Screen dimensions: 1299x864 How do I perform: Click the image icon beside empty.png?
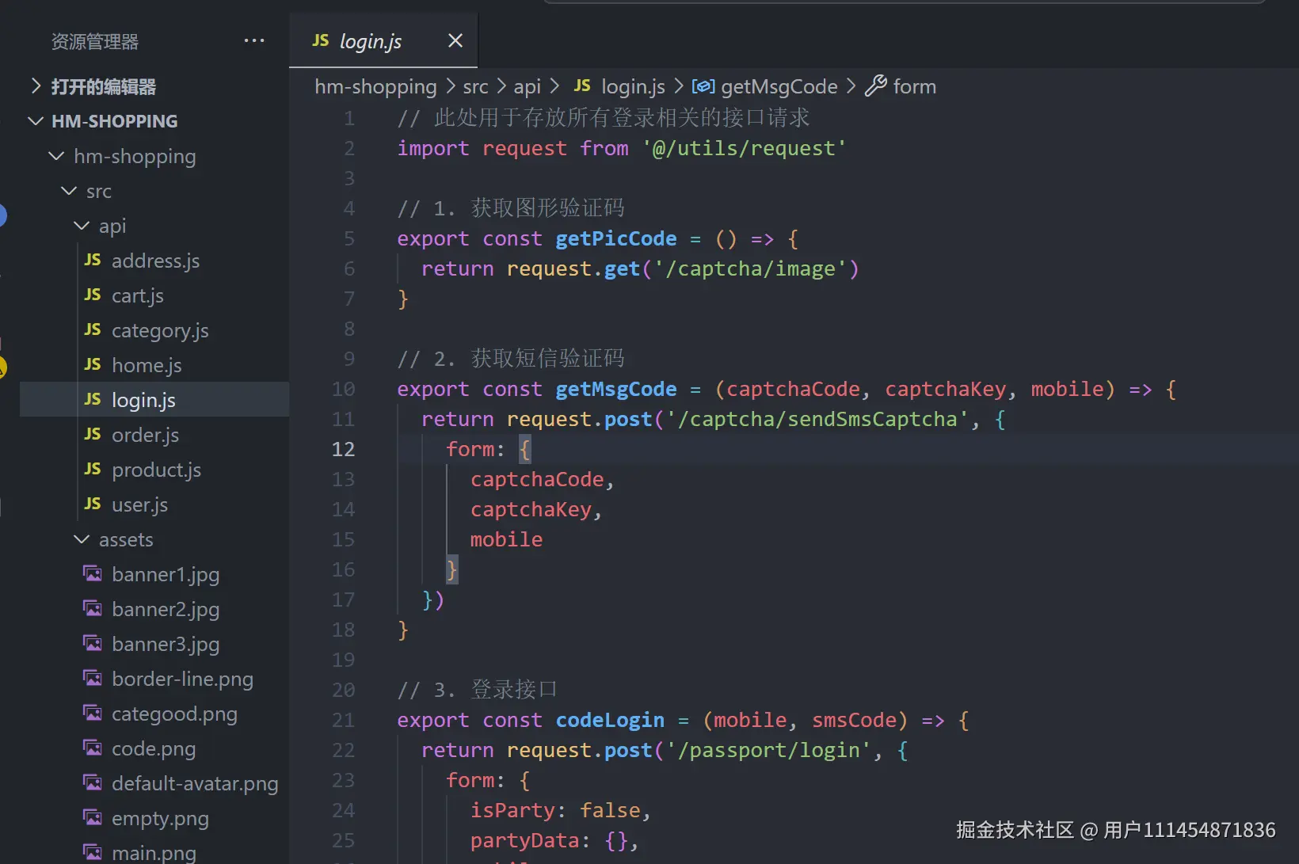(x=93, y=817)
